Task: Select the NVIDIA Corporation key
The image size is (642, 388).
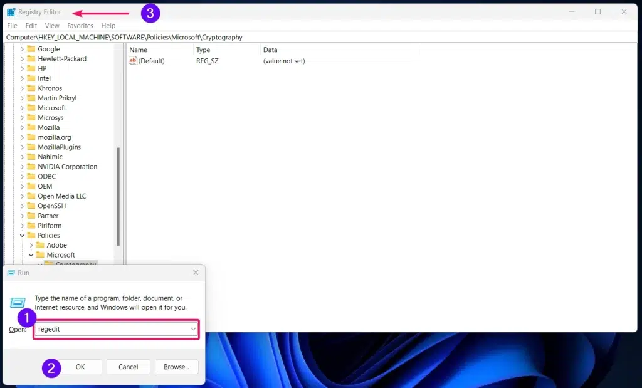Action: click(68, 167)
